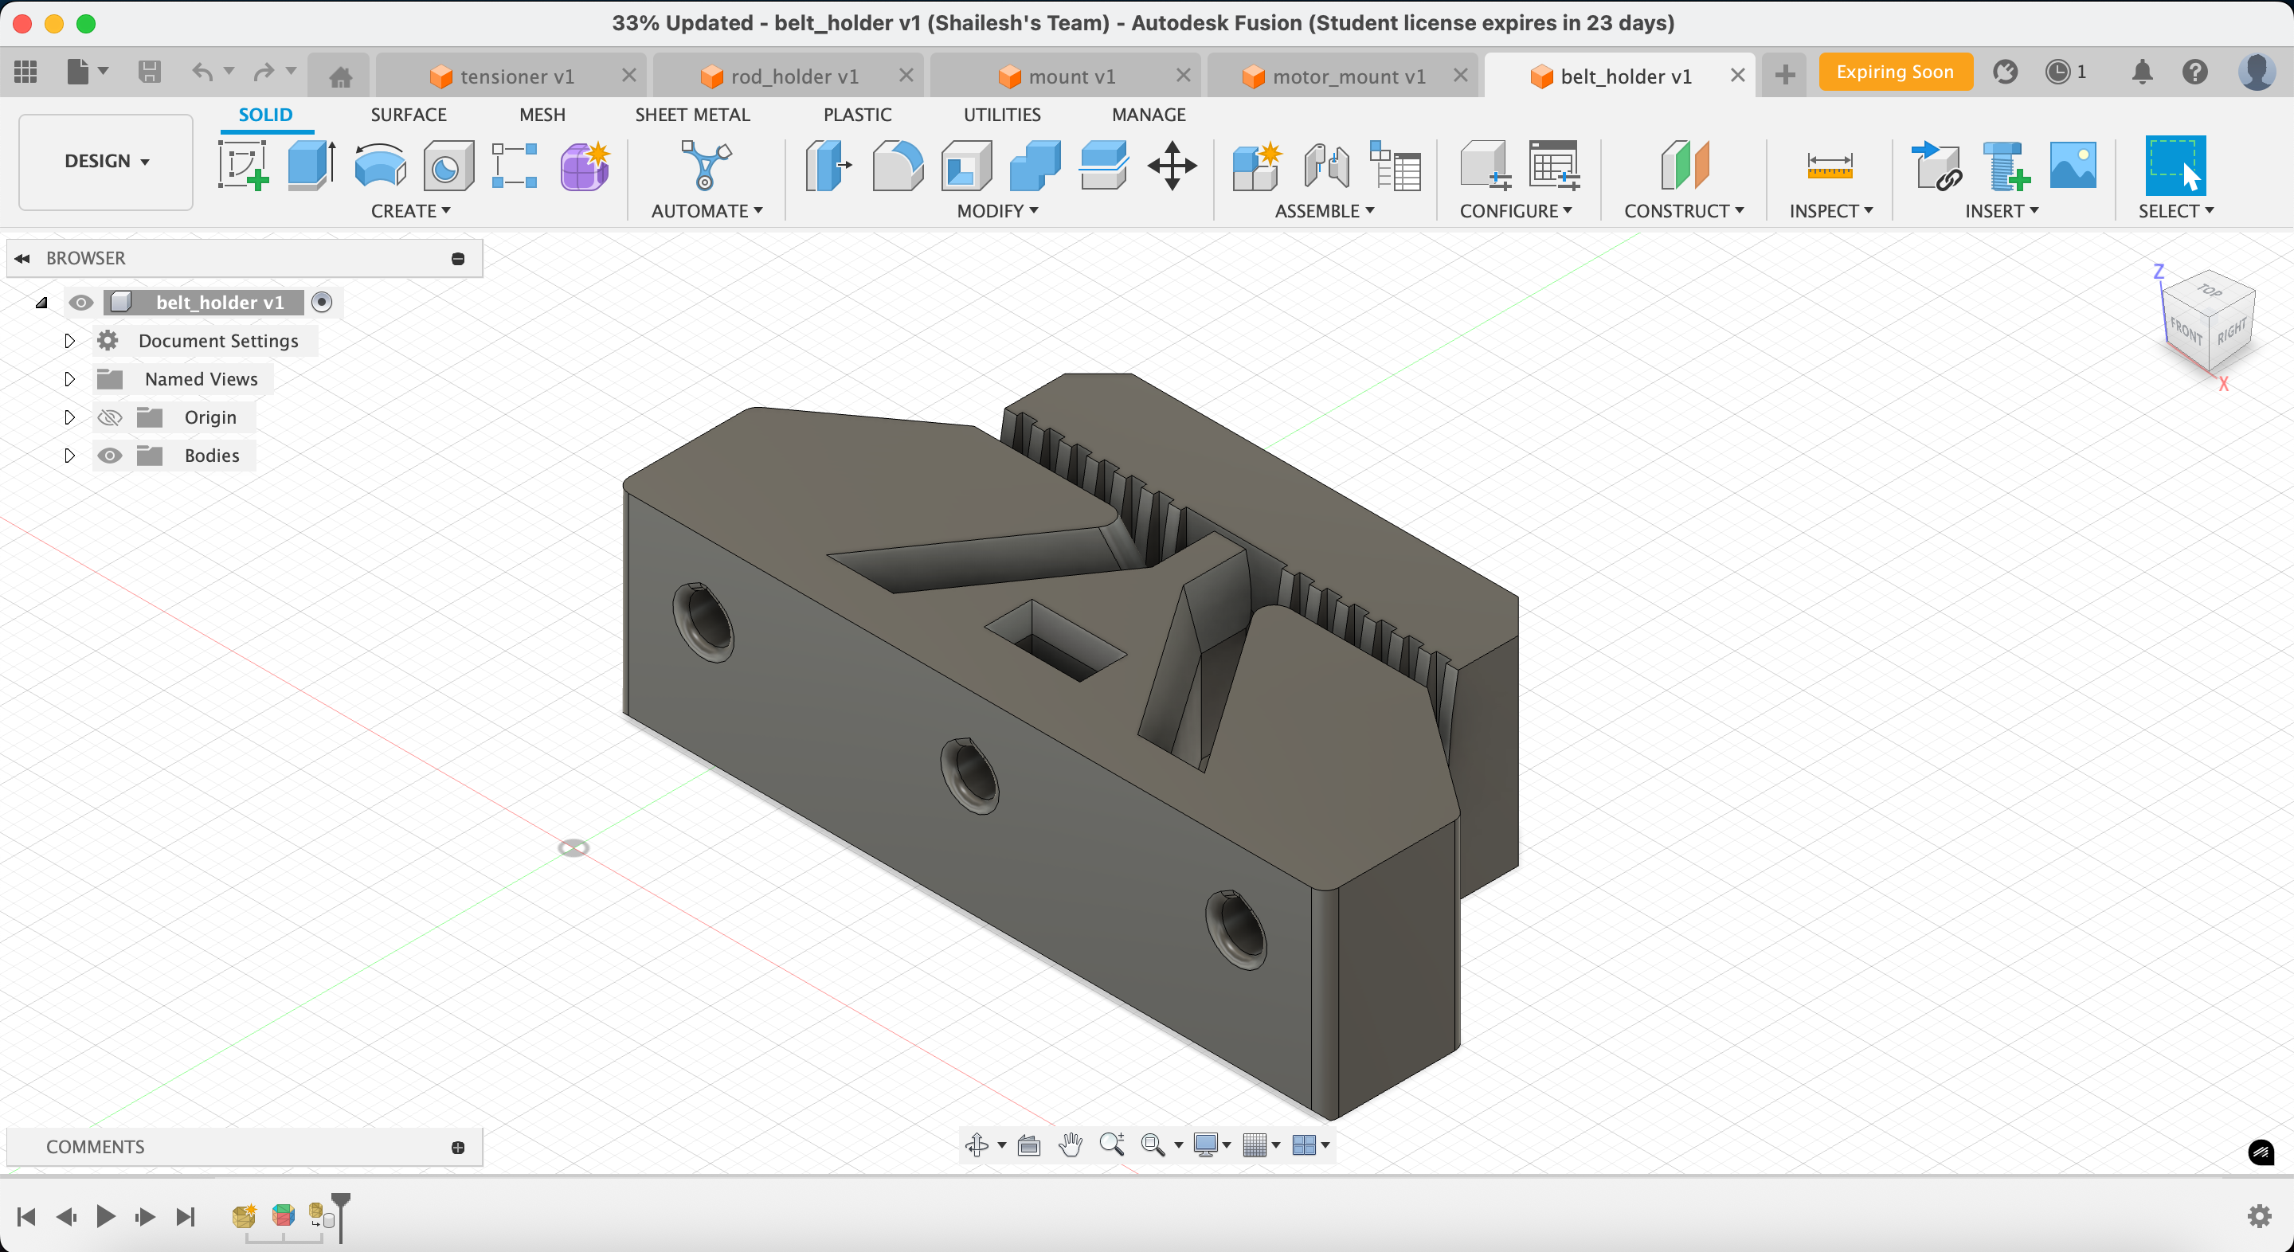Select the Rectangular Pattern tool

[515, 166]
